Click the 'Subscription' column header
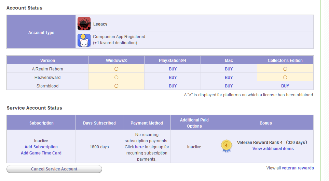Image resolution: width=329 pixels, height=181 pixels. click(x=41, y=123)
